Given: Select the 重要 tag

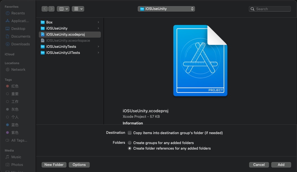Looking at the screenshot, I should tap(15, 94).
